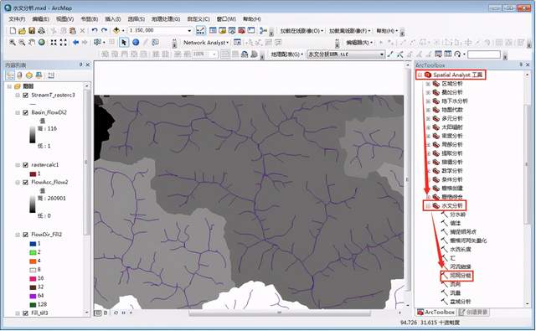Click the Fixed Zoom In icon
The width and height of the screenshot is (536, 331).
[54, 43]
